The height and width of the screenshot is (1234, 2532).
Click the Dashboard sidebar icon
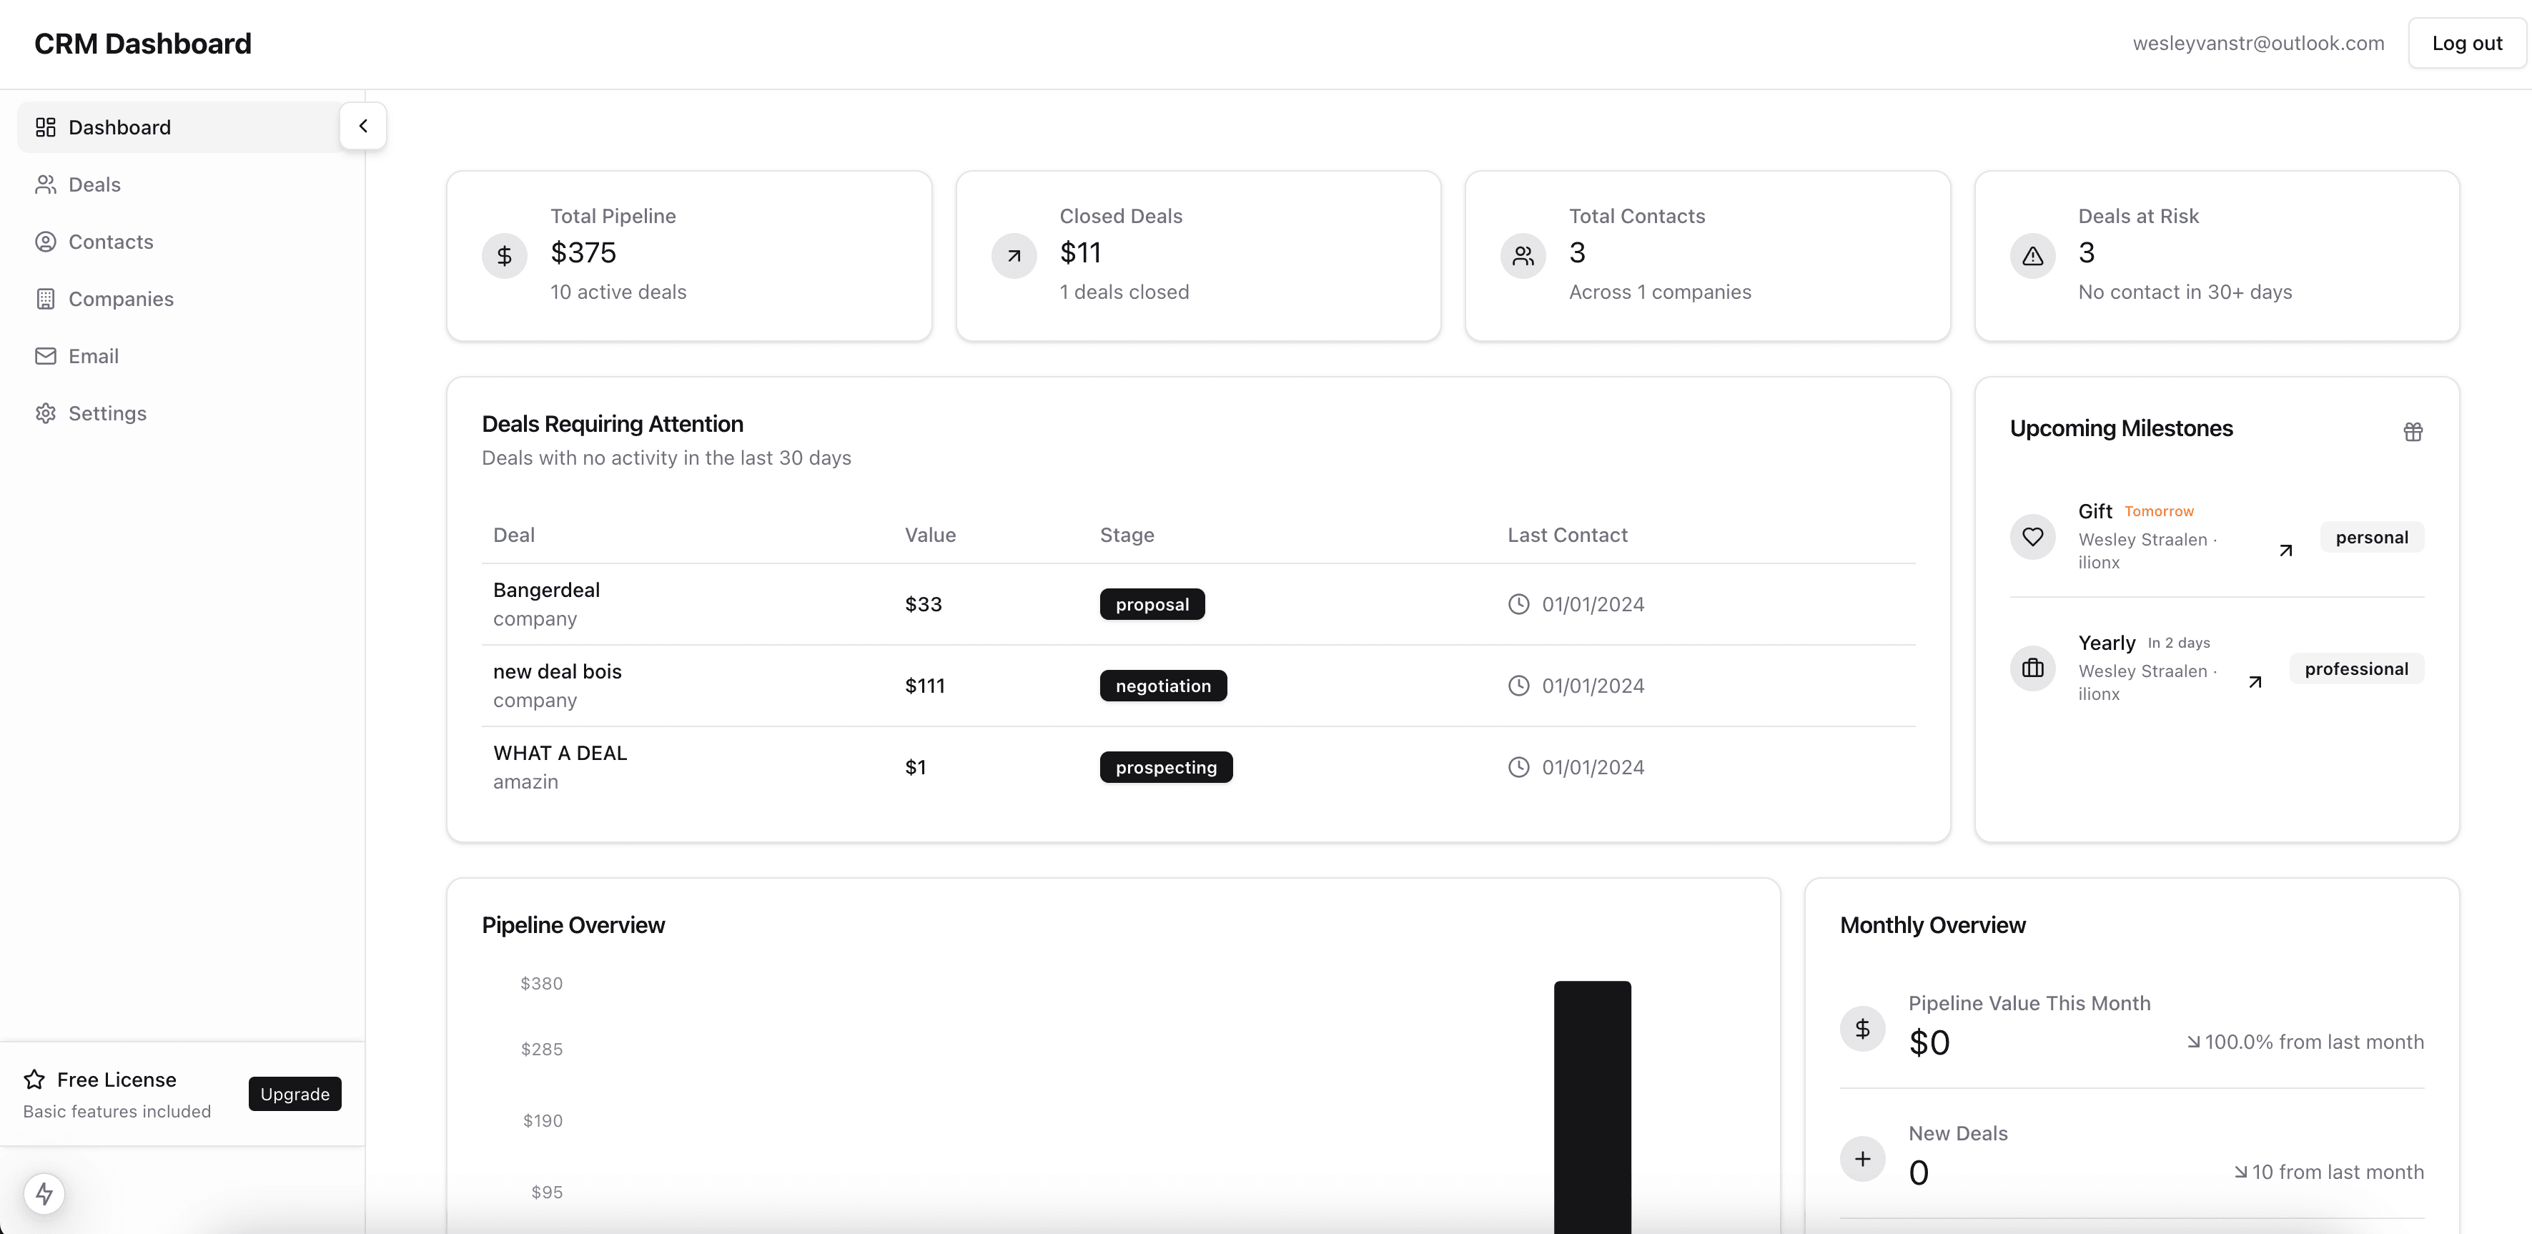44,124
